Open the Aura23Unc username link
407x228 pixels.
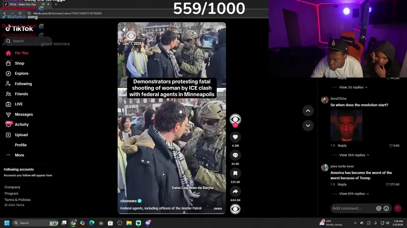pyautogui.click(x=339, y=98)
